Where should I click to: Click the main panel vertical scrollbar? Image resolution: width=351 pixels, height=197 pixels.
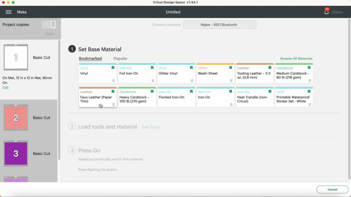pos(349,100)
